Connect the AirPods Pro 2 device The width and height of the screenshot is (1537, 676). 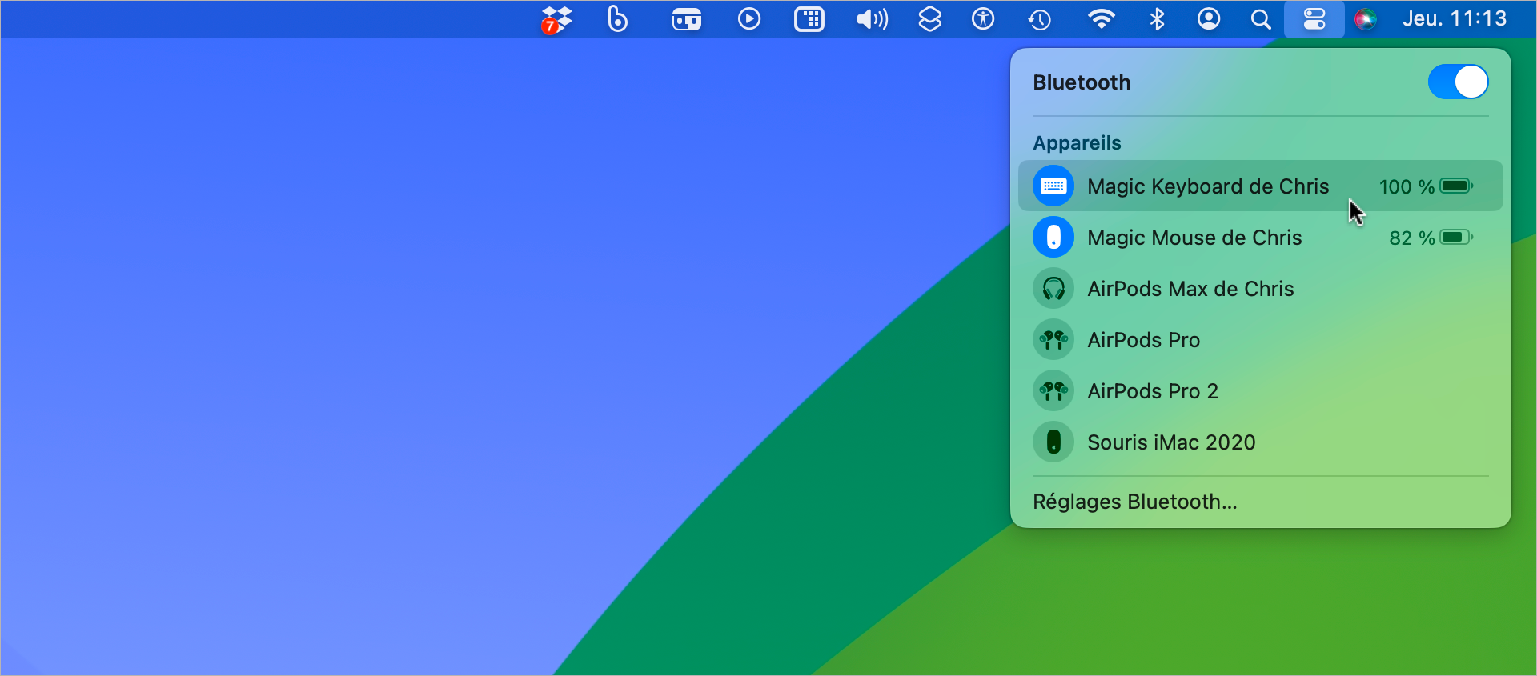(1261, 390)
